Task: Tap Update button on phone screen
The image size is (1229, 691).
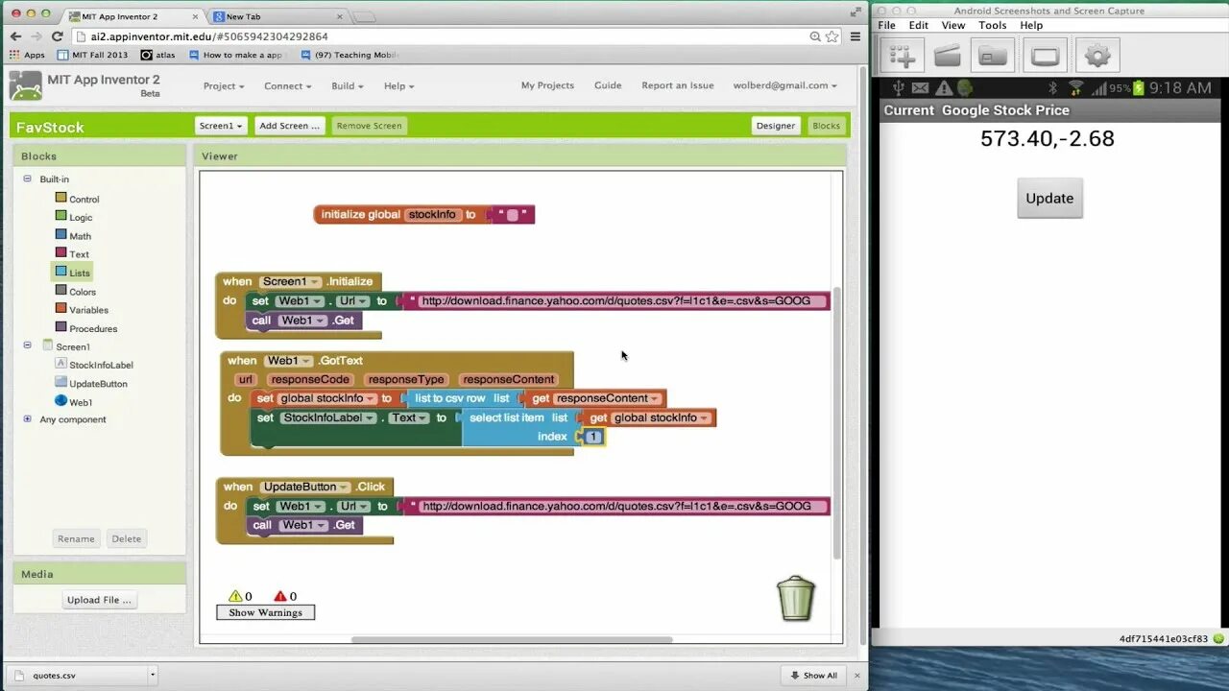Action: (x=1049, y=198)
